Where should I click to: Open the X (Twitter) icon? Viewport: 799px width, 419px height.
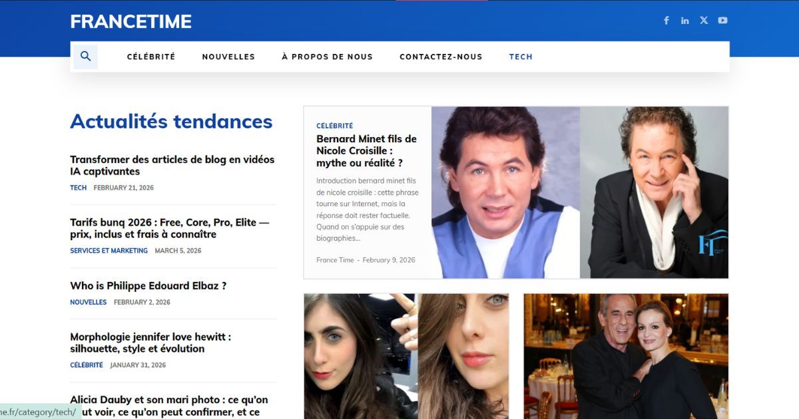pos(704,21)
